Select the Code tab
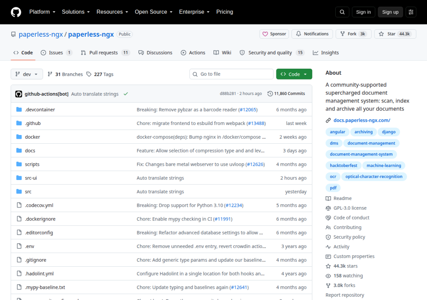This screenshot has height=300, width=427. (23, 53)
